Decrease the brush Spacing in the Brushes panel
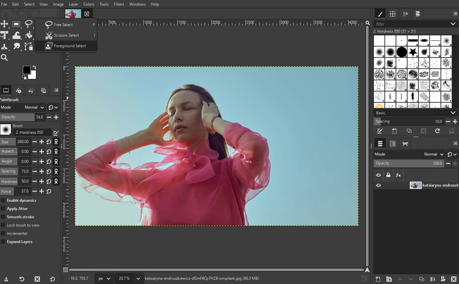The image size is (459, 284). tap(448, 121)
